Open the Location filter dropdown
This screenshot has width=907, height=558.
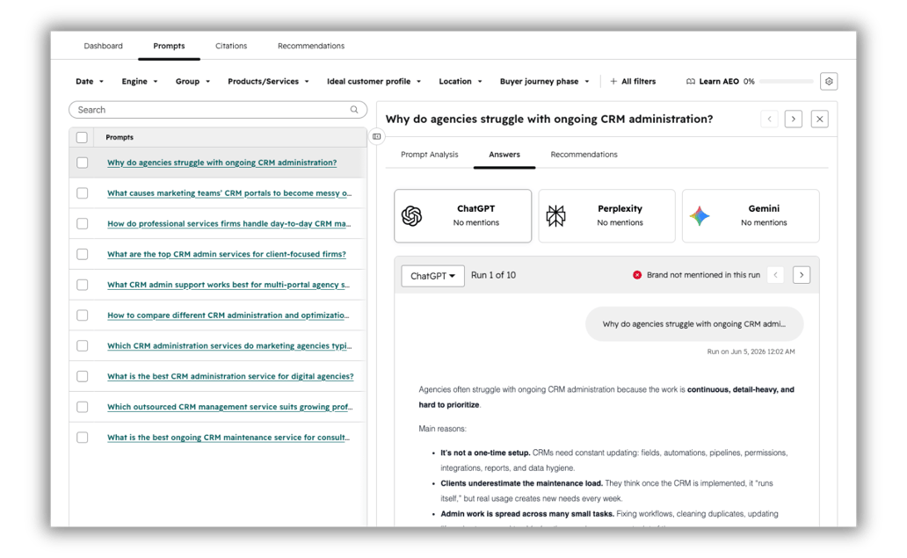(x=461, y=82)
